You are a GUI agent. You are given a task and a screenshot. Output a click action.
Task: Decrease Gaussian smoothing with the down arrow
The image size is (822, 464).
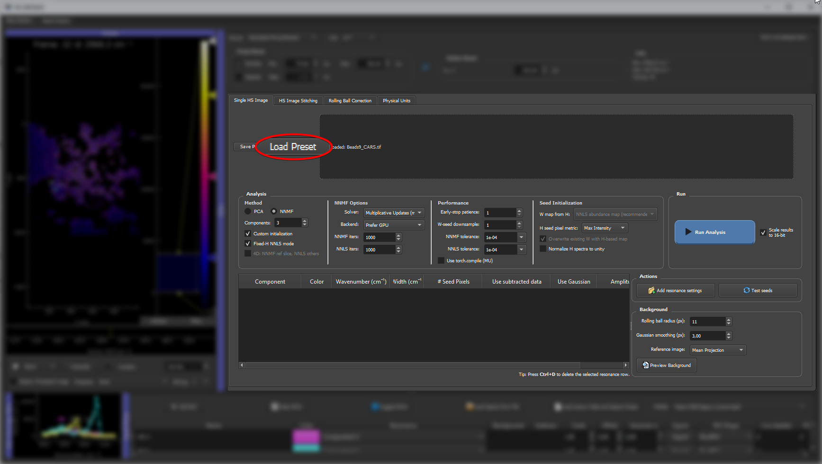click(x=729, y=338)
